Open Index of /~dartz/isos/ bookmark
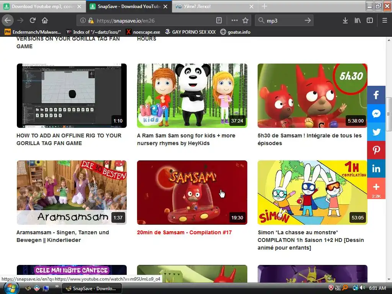 click(93, 32)
